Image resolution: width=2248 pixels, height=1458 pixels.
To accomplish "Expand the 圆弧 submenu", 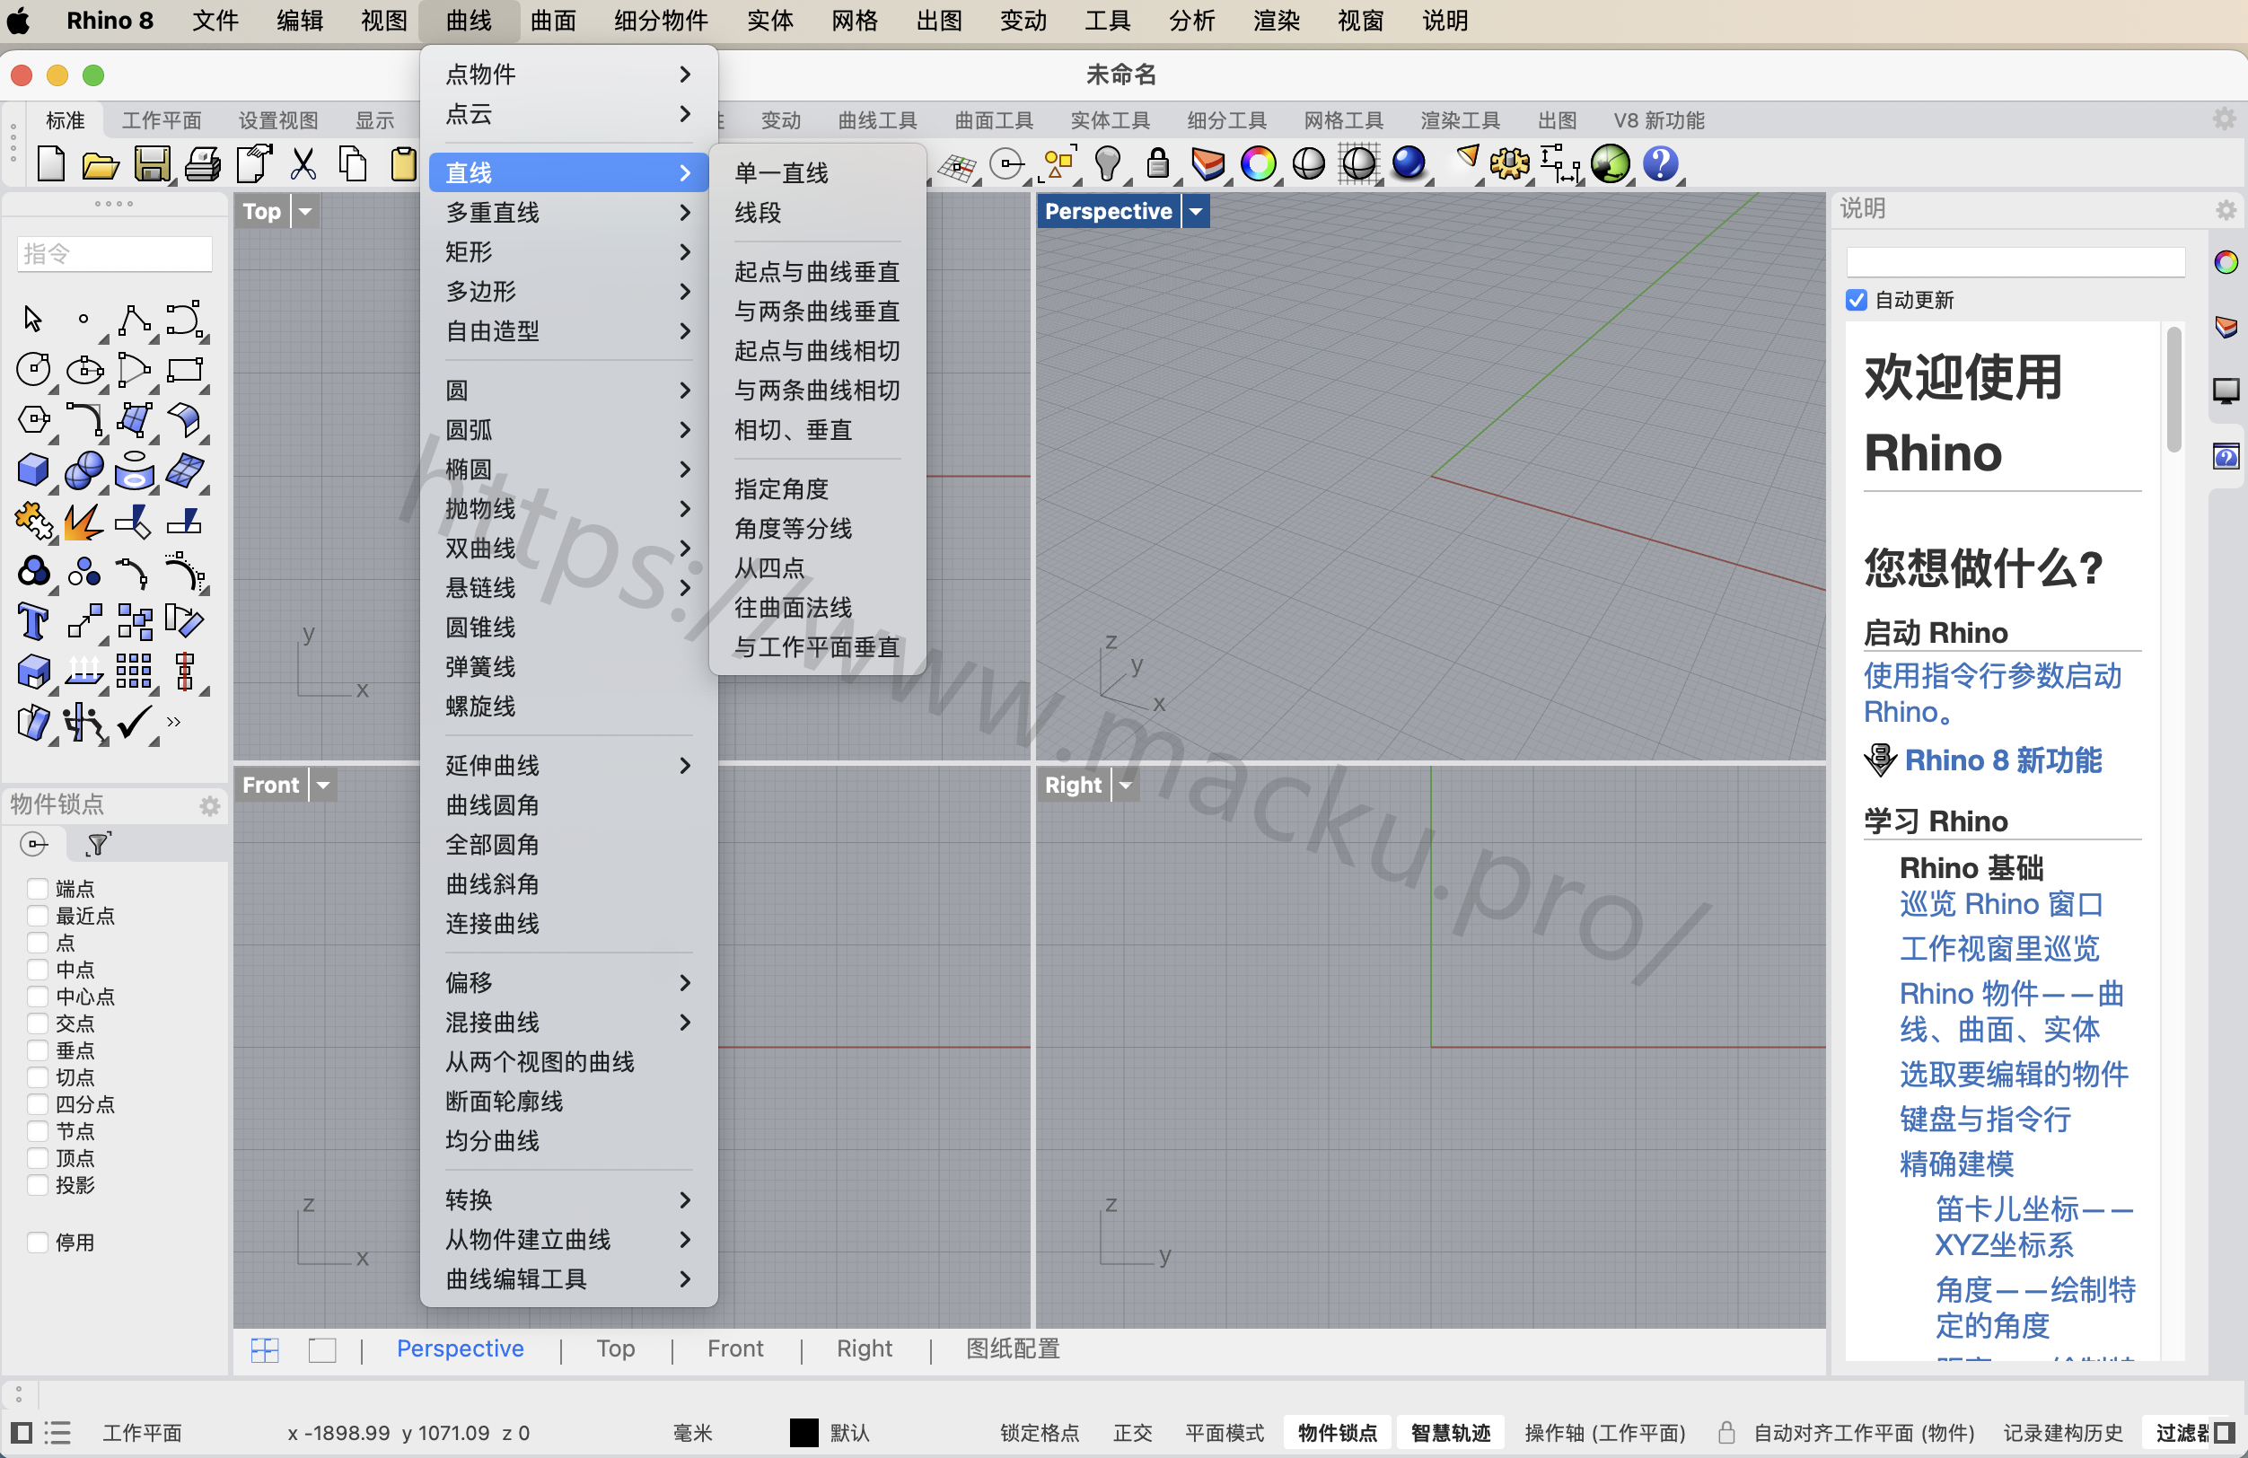I will point(568,430).
